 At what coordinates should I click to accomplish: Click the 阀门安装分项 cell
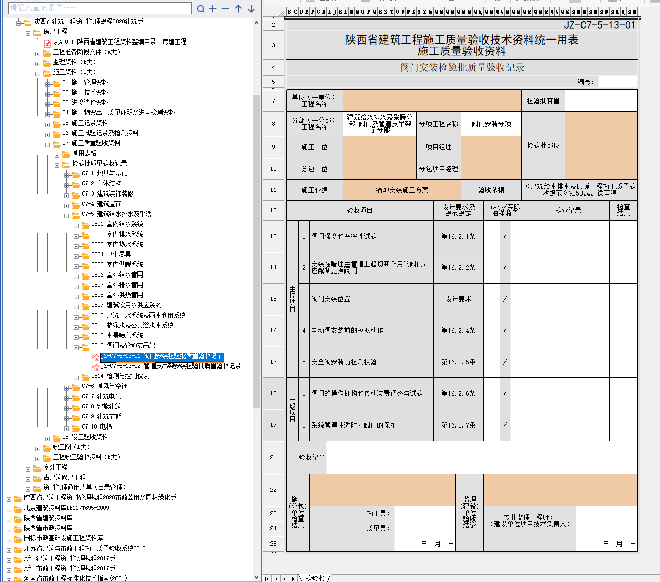pyautogui.click(x=491, y=124)
